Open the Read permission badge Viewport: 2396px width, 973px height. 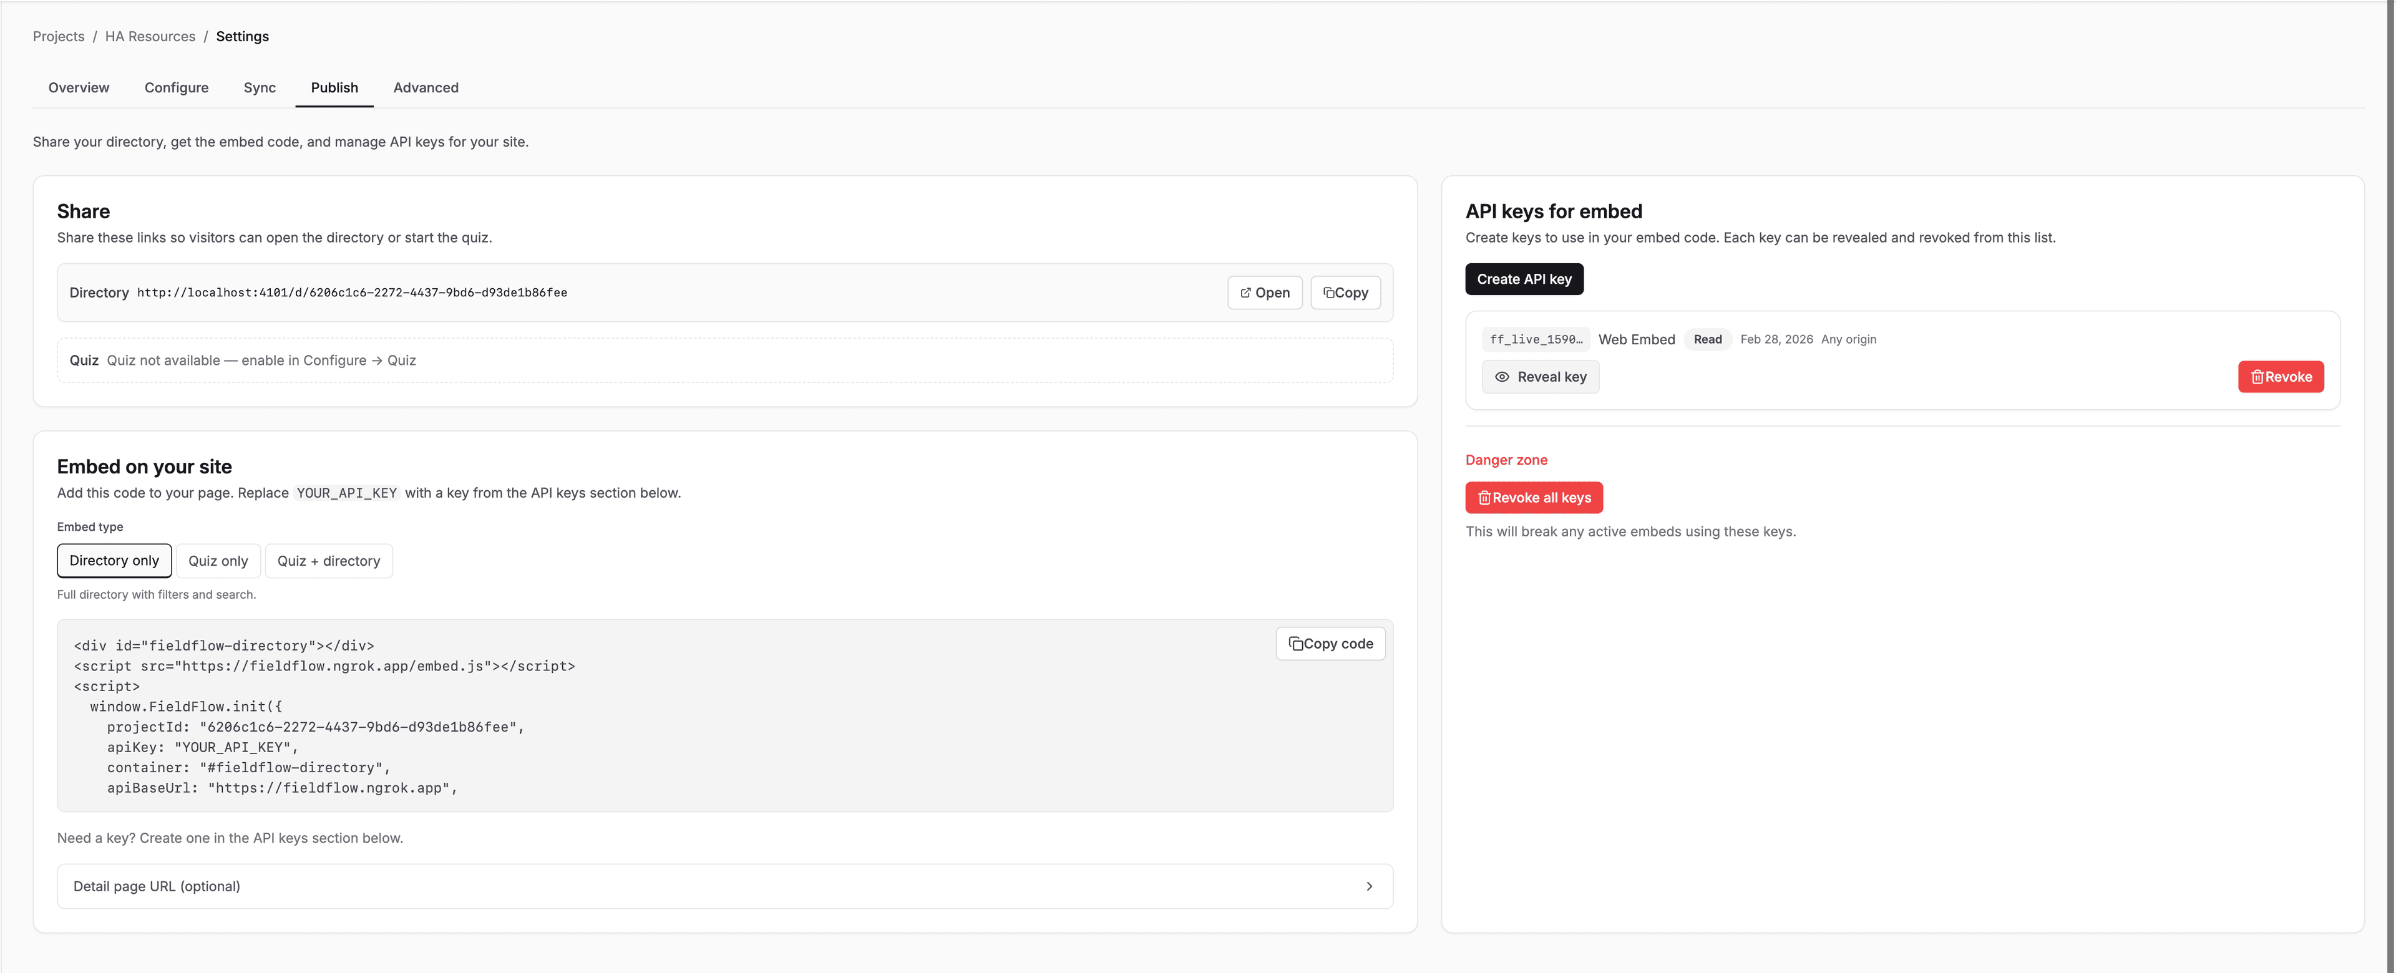(x=1707, y=339)
